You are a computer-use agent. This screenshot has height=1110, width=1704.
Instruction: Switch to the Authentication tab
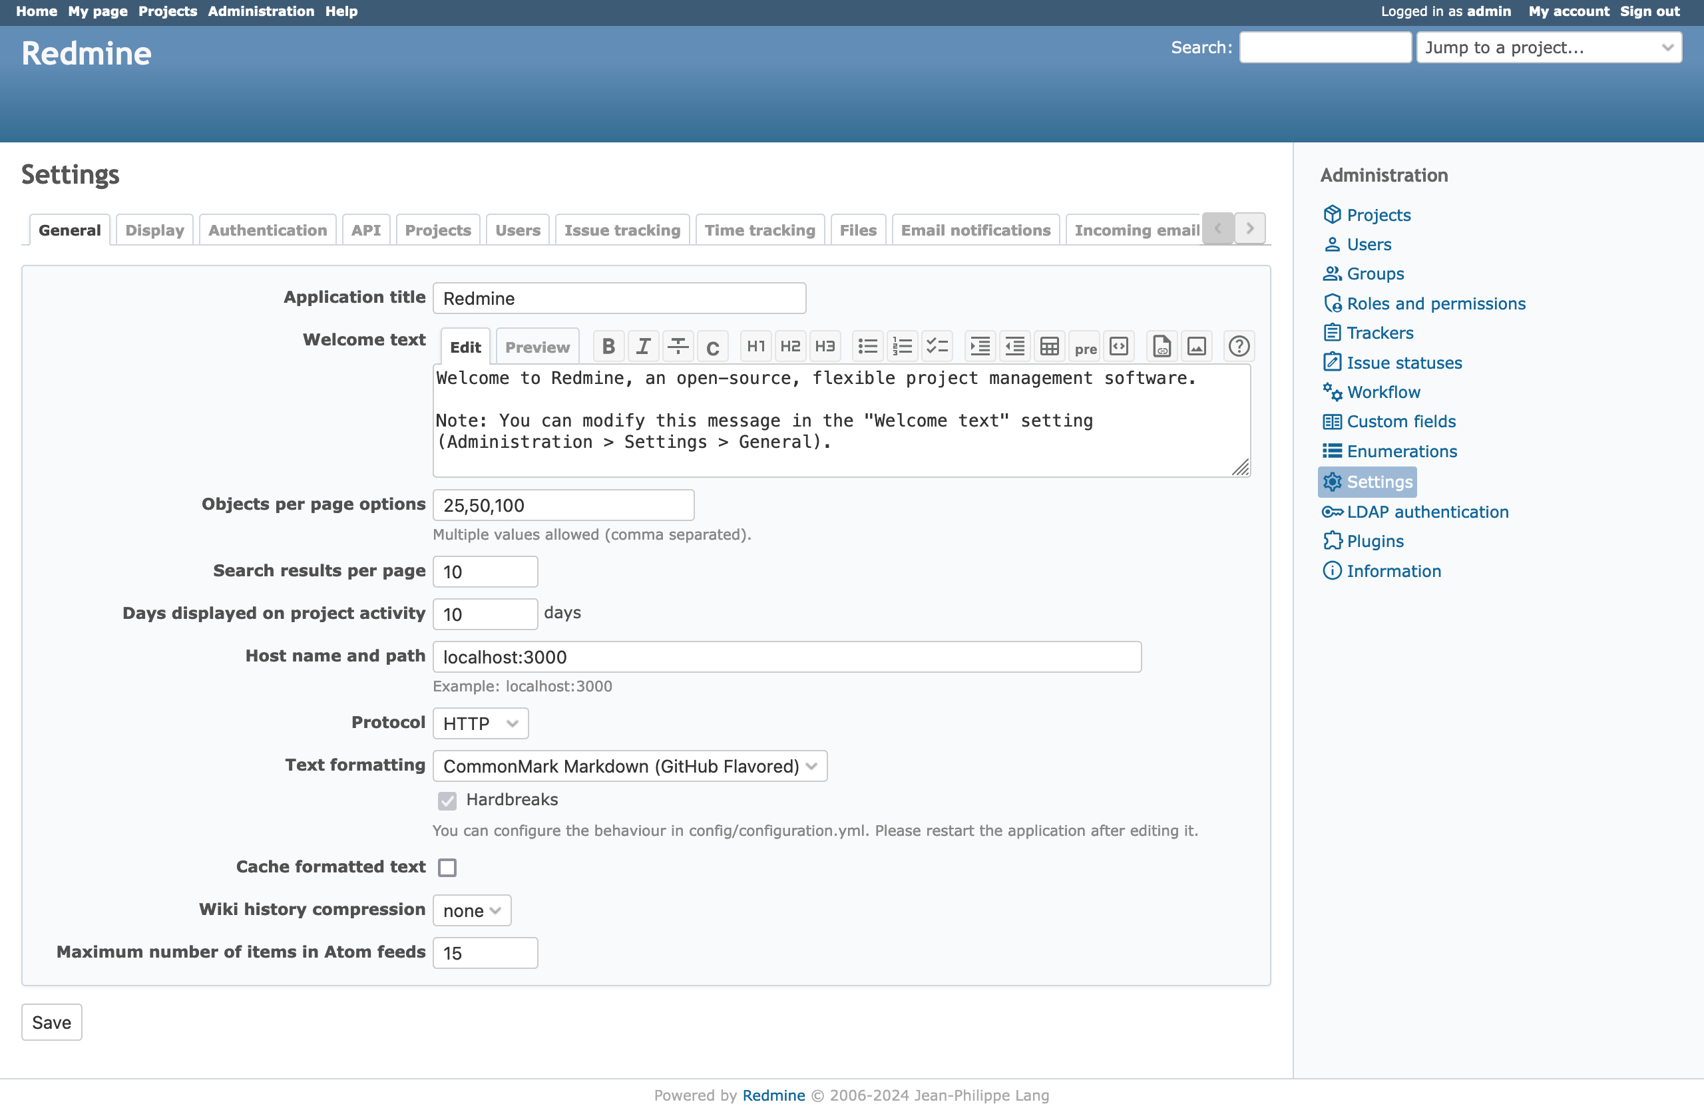(x=268, y=230)
